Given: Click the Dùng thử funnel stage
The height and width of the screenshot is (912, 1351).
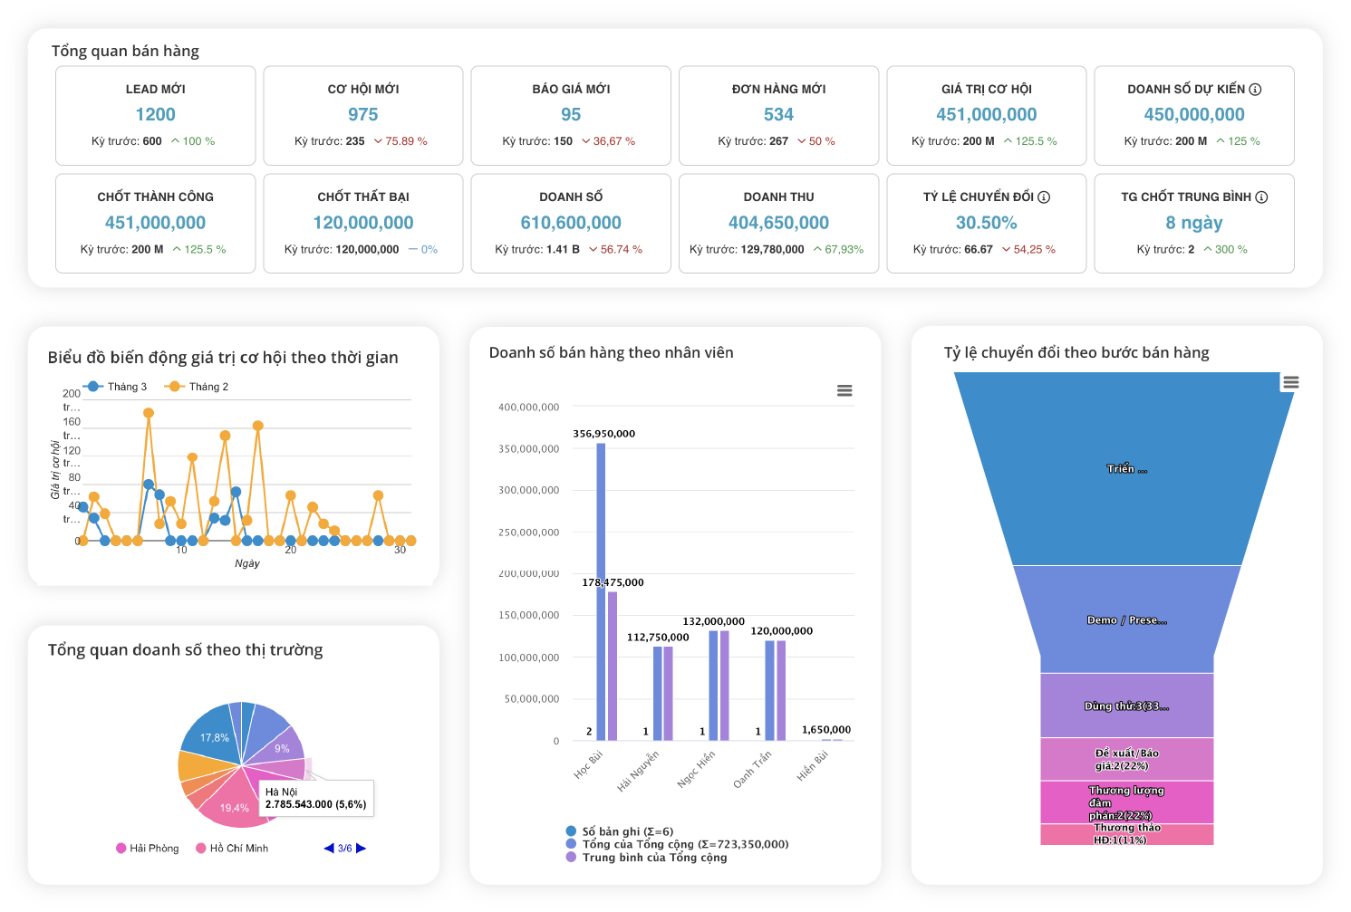Looking at the screenshot, I should click(x=1126, y=706).
